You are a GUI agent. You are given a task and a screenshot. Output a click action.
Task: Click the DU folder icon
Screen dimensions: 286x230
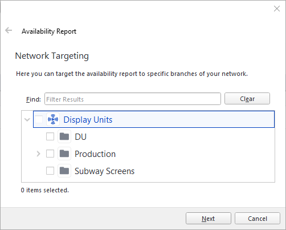pyautogui.click(x=64, y=136)
